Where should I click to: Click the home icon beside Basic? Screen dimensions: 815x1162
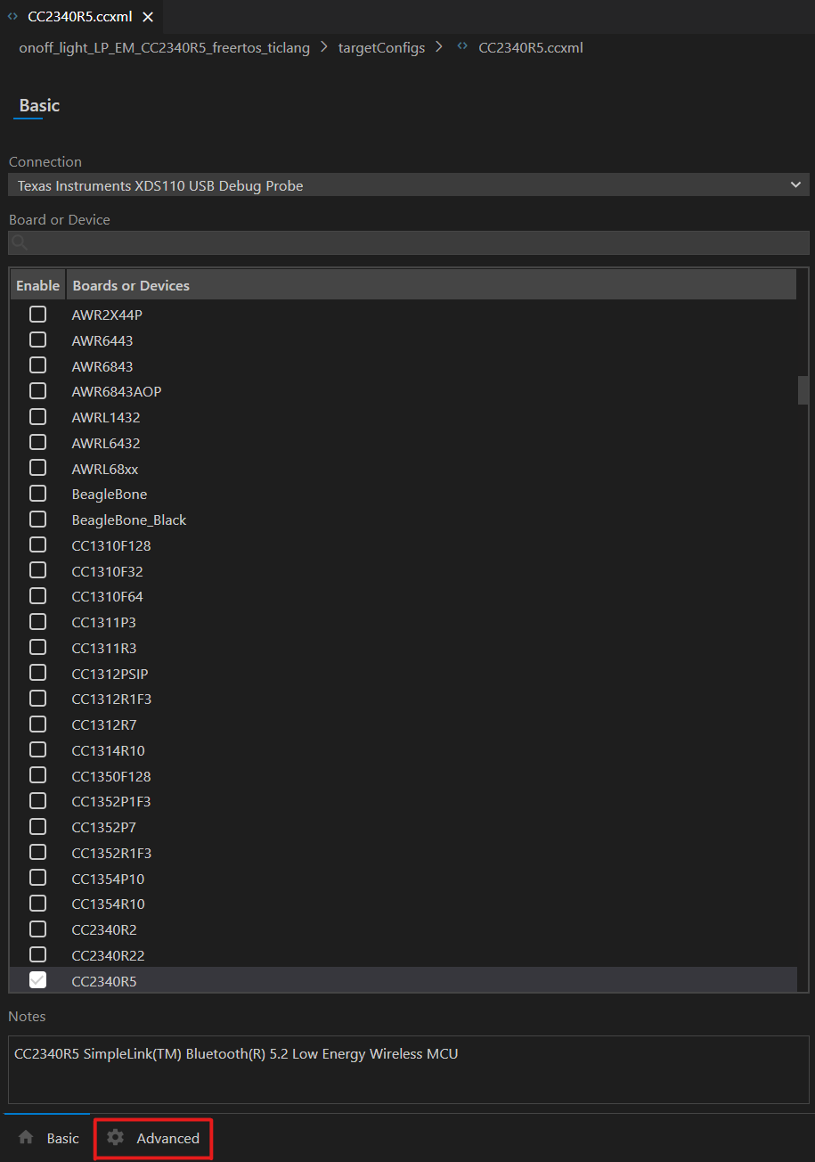26,1137
